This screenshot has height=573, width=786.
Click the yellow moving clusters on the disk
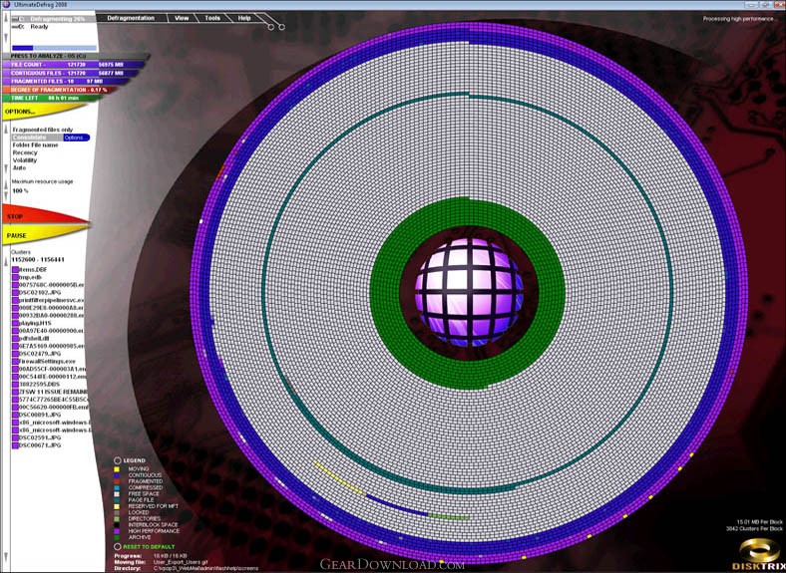(338, 479)
